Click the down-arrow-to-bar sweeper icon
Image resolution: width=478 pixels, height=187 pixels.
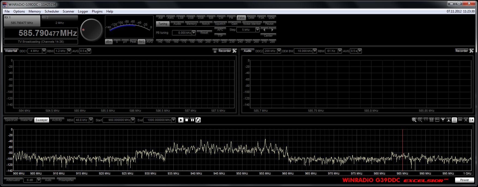tap(449, 120)
